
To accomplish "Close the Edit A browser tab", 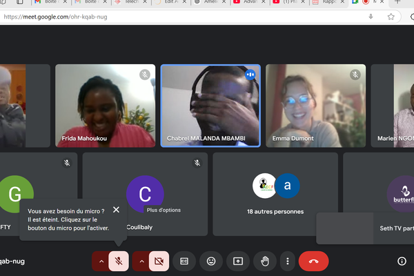I will [x=184, y=2].
